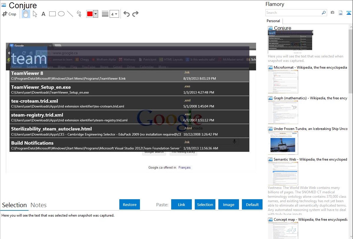
Task: Open the Under Frozen Tundra snapshot thumbnail
Action: [x=283, y=143]
